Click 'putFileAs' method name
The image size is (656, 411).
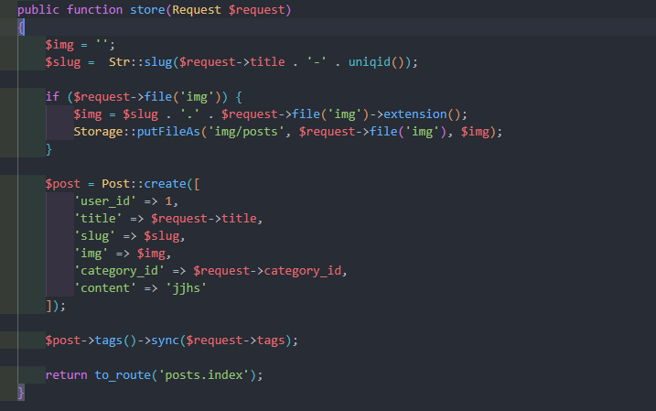[168, 132]
